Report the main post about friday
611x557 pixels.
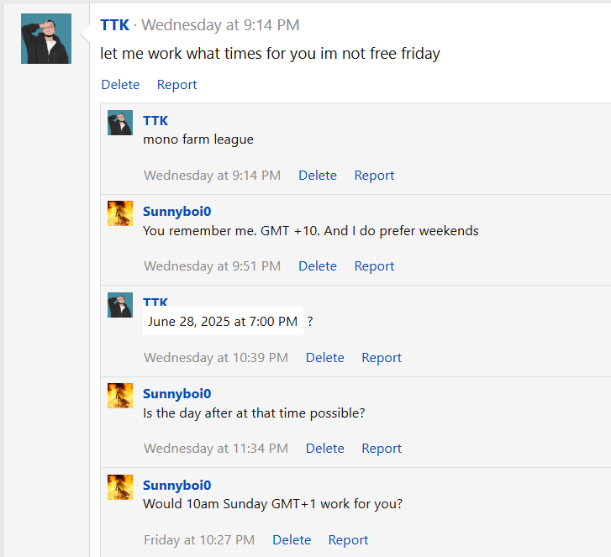176,85
